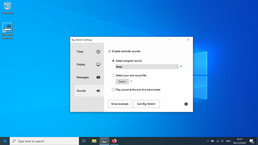The height and width of the screenshot is (145, 258).
Task: Open the Messages tab
Action: pyautogui.click(x=89, y=77)
